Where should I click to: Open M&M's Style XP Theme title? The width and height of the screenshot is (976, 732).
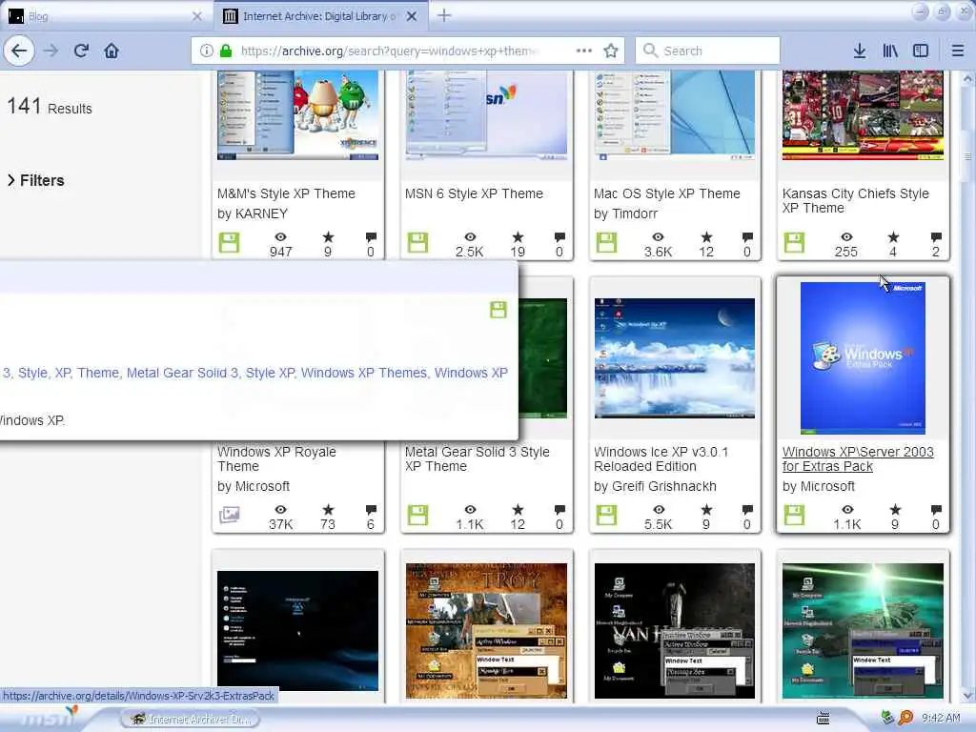pos(286,193)
